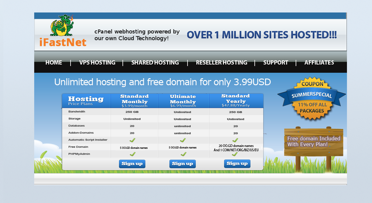Click the Addon-Domains row label
Screen dimensions: 372x203
click(x=81, y=133)
